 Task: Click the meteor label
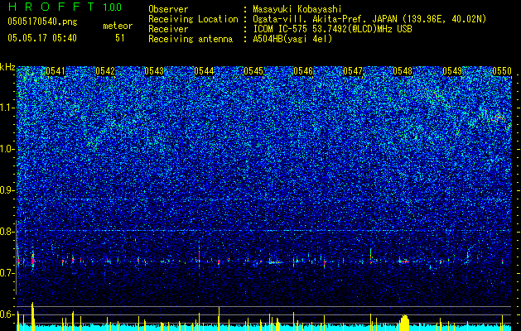point(118,26)
